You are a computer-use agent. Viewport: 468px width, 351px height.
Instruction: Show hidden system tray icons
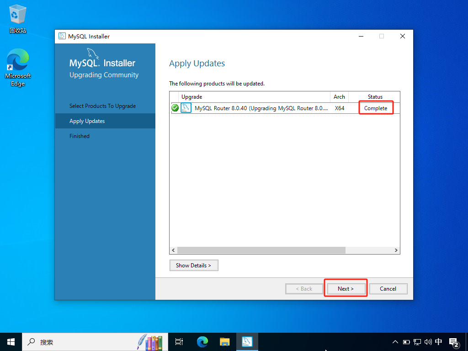point(395,341)
